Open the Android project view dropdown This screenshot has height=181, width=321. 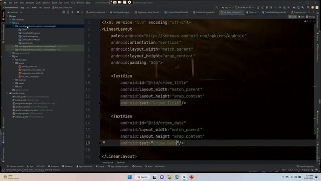[x=15, y=12]
